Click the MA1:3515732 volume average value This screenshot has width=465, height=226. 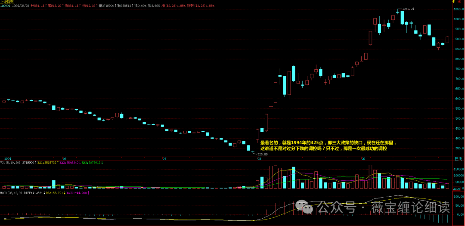[x=48, y=163]
